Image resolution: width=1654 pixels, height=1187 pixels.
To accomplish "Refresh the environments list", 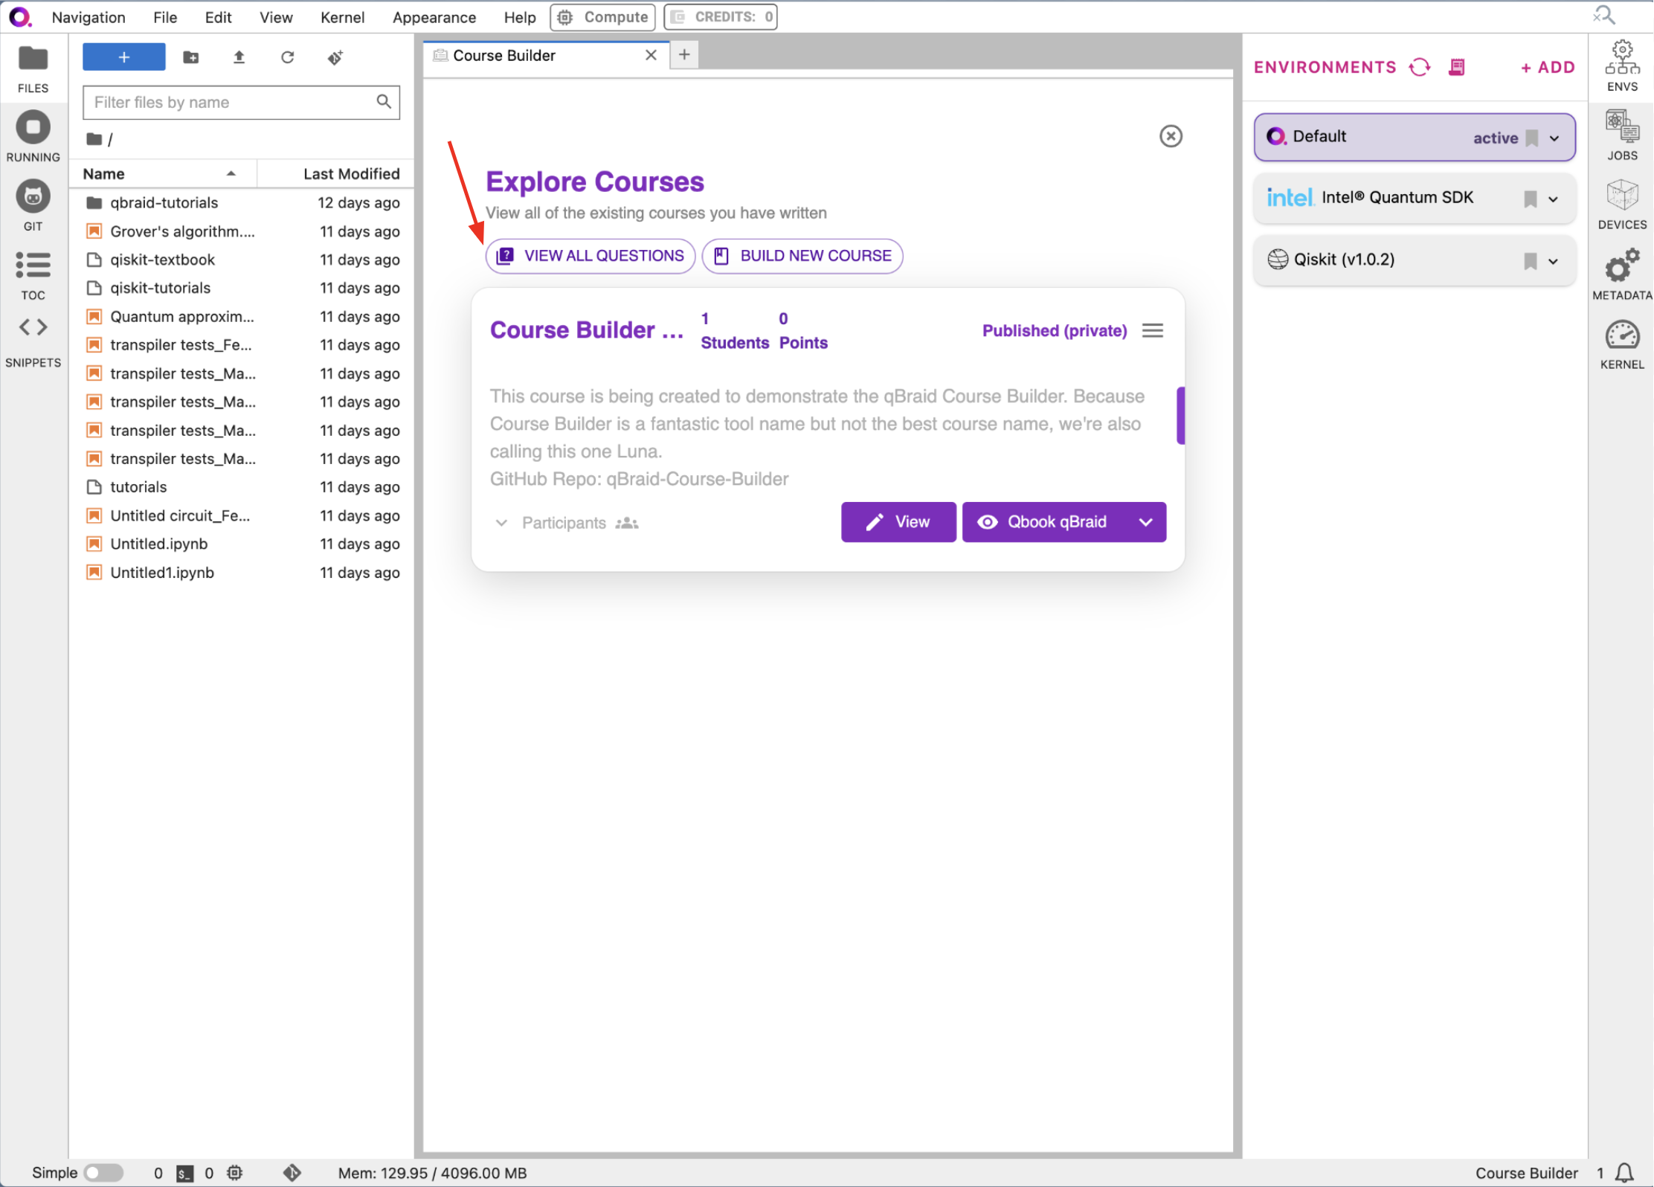I will coord(1419,67).
